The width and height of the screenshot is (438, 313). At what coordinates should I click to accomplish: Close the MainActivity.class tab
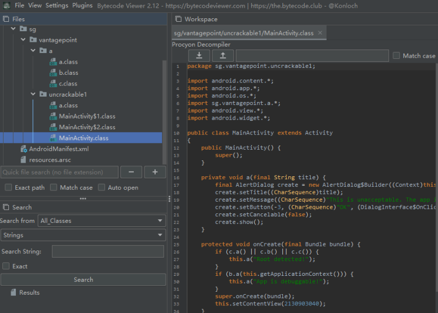(x=320, y=32)
